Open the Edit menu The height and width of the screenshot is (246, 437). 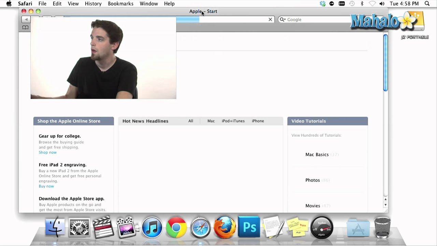(57, 3)
